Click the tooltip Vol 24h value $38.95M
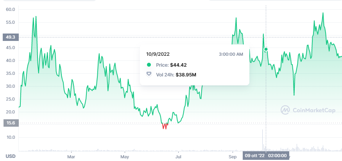The image size is (342, 161). point(186,75)
